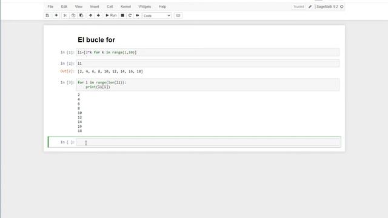Click the empty In [ ] prompt
The image size is (388, 218).
point(67,142)
